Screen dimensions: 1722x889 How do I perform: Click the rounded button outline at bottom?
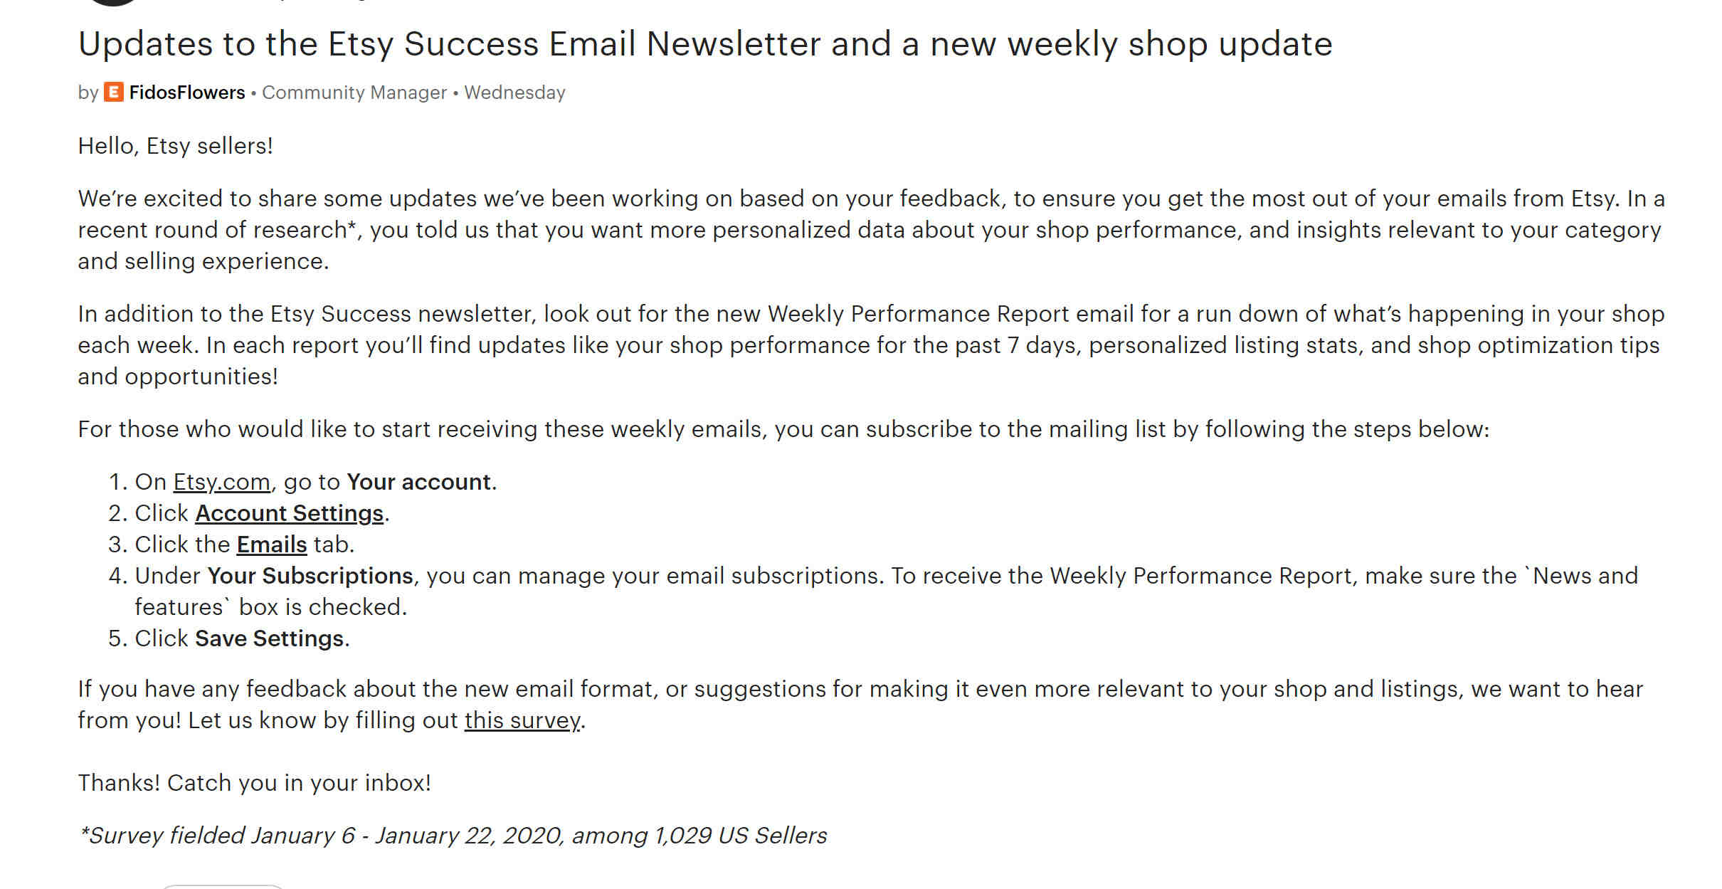(223, 886)
